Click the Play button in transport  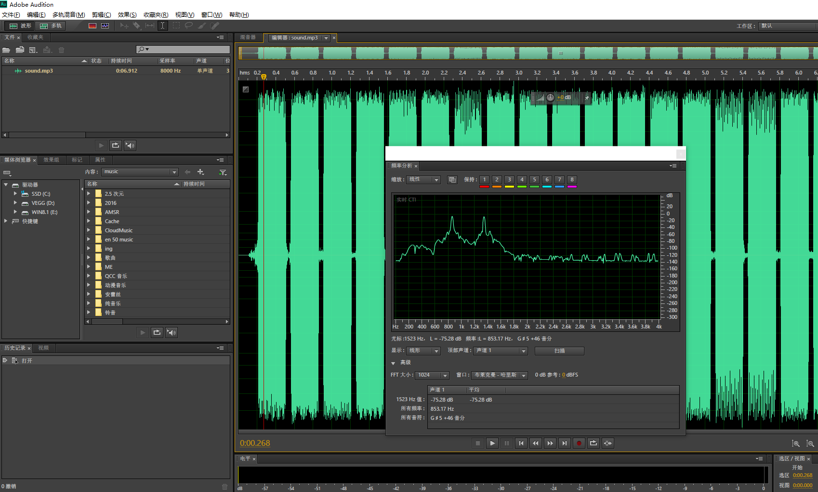492,443
